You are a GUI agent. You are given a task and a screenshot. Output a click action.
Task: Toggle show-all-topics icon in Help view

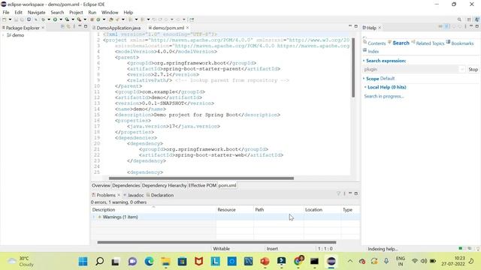click(440, 27)
